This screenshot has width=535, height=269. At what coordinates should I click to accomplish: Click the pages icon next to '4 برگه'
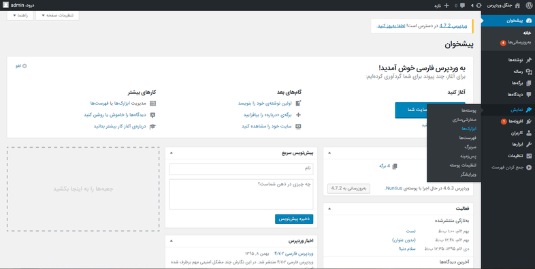[x=395, y=166]
